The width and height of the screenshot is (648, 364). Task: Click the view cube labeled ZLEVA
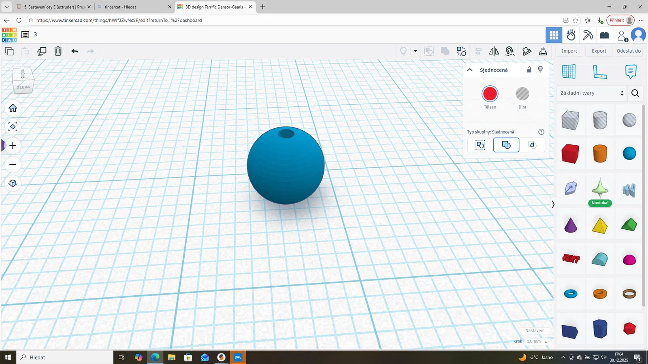(x=23, y=87)
